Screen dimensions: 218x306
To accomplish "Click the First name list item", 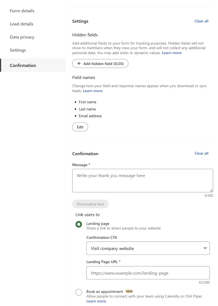I will (87, 102).
